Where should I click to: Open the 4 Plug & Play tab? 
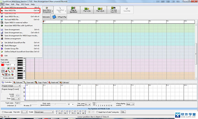tap(59, 17)
